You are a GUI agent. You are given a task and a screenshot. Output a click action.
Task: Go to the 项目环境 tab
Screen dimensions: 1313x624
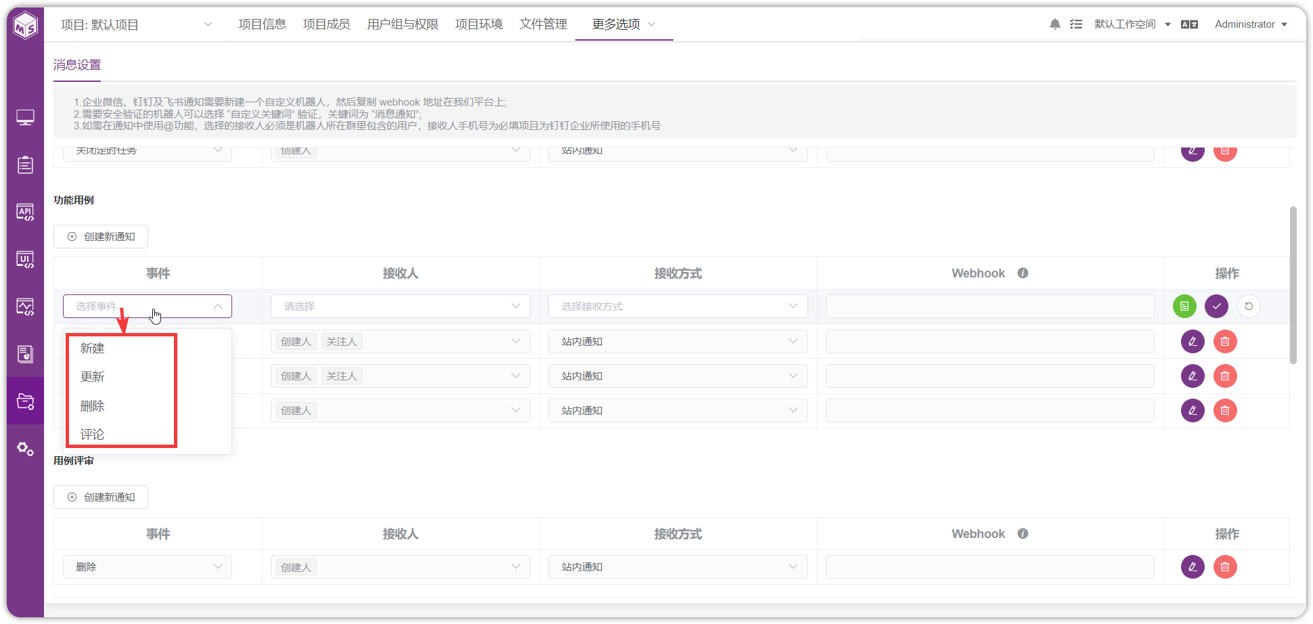pos(479,24)
